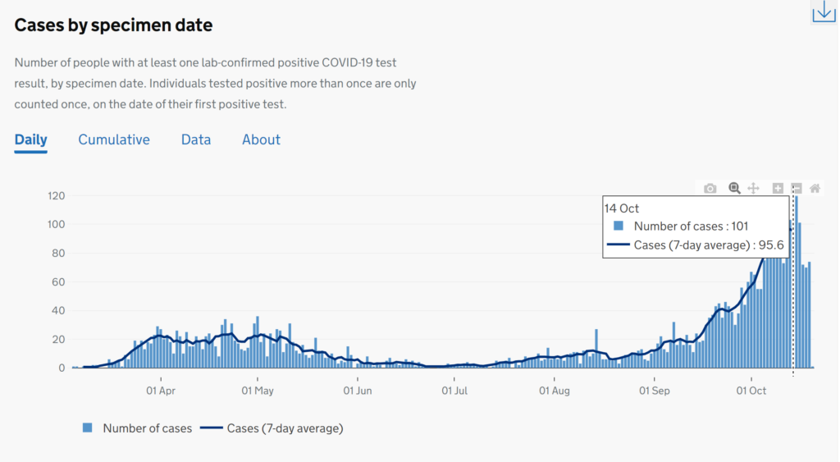
Task: Click the download arrow icon
Action: point(824,11)
